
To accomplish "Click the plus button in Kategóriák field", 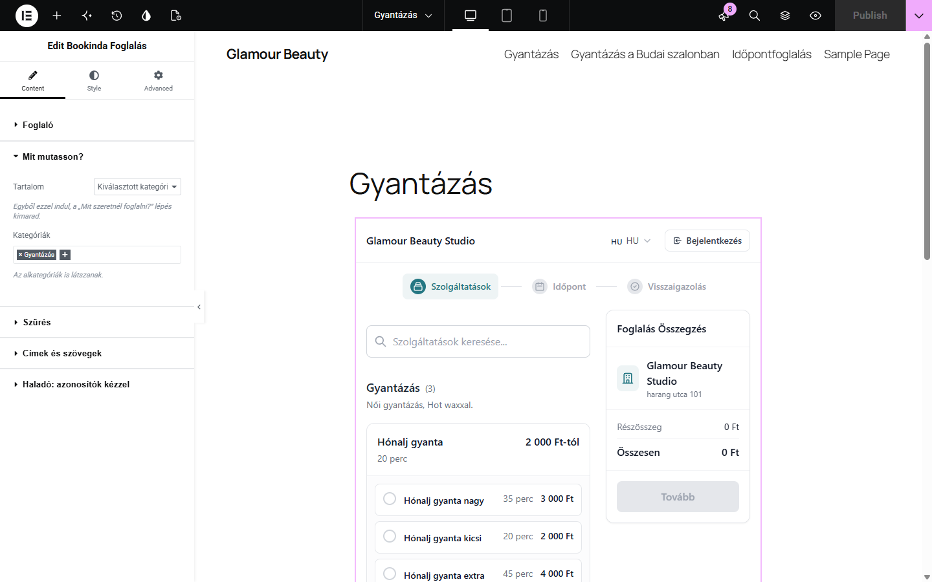I will point(65,255).
